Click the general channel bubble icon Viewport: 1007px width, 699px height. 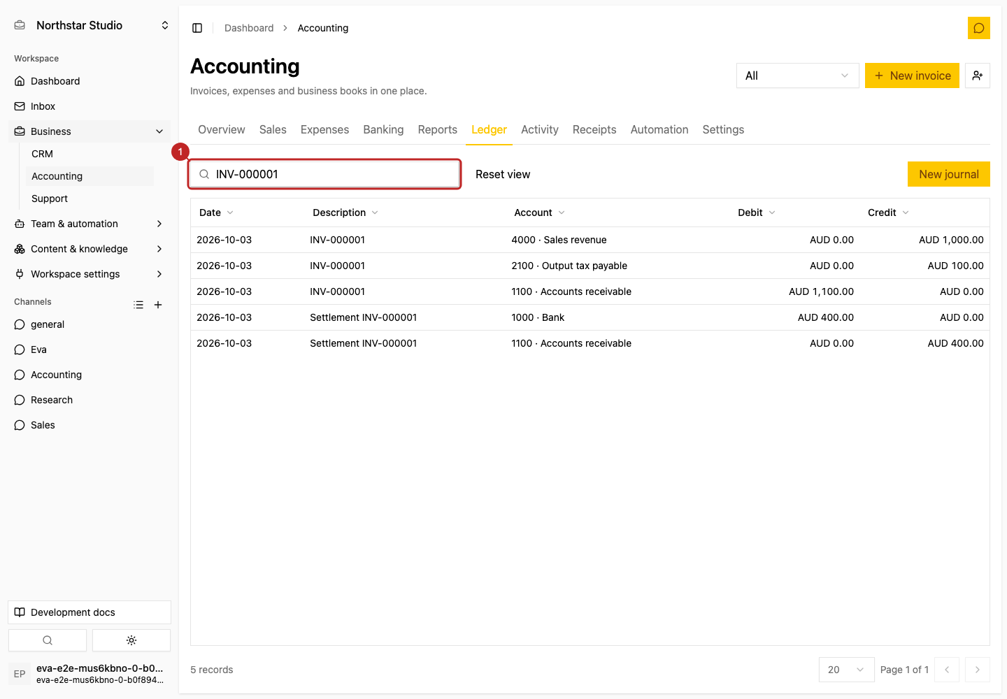pyautogui.click(x=20, y=324)
